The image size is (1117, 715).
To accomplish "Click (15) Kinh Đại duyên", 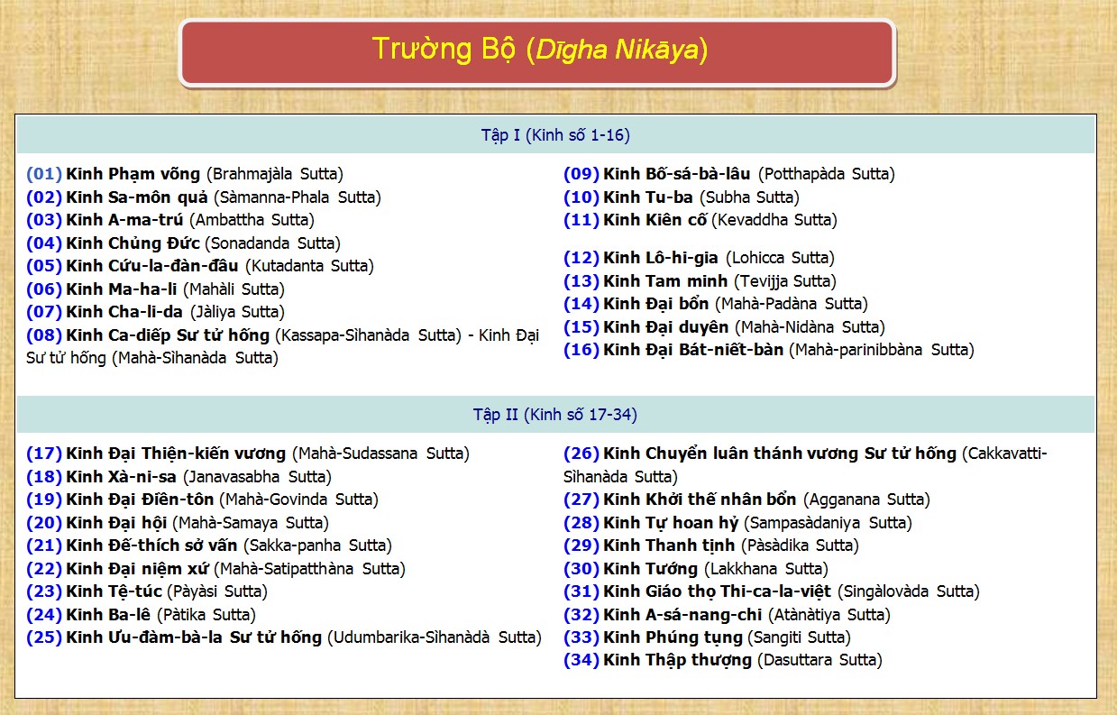I will point(646,326).
